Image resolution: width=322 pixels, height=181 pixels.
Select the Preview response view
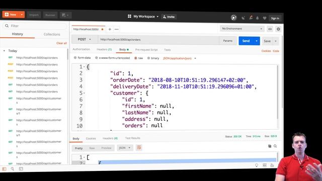point(106,148)
